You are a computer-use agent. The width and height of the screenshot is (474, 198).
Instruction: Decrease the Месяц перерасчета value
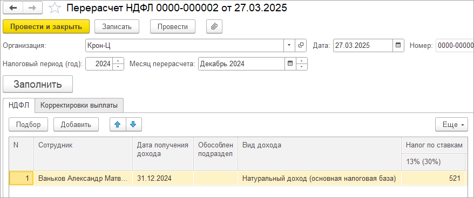tap(302, 67)
